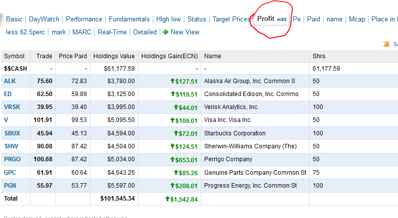Click the Sherwin-Williams Company (The) name
398x218 pixels.
[250, 146]
